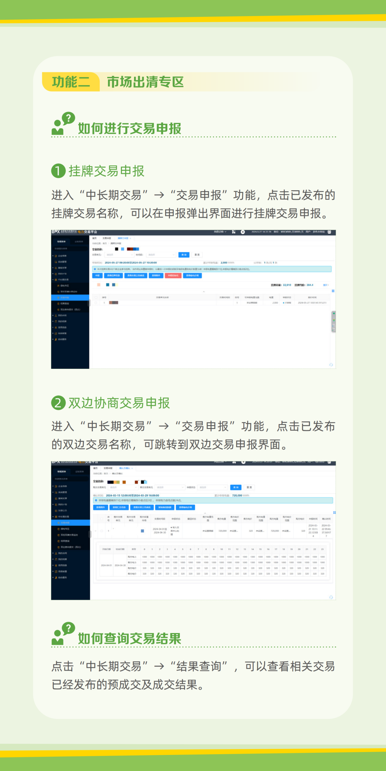Switch to 首页 tab in 挂牌交易 screenshot
Viewport: 386px width, 771px height.
94,238
